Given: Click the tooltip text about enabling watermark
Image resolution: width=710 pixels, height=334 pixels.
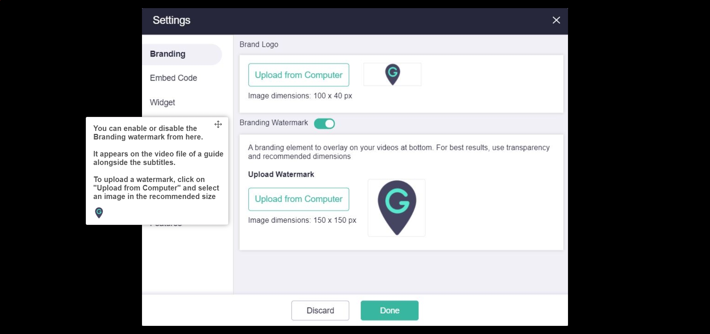Looking at the screenshot, I should pos(148,132).
